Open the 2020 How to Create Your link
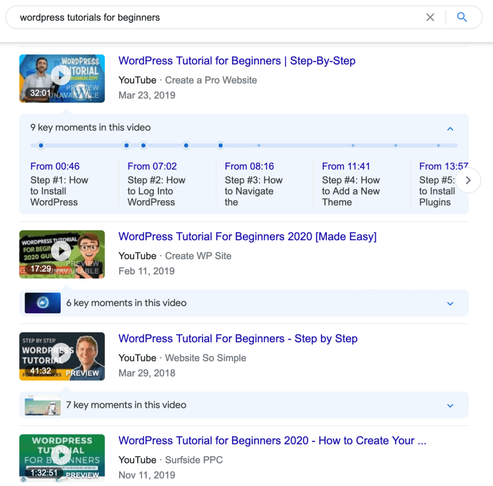Viewport: 493px width, 486px height. point(272,440)
